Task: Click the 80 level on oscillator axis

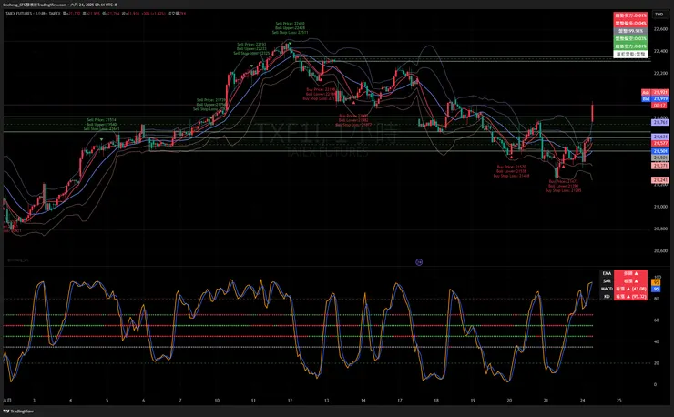Action: pos(657,299)
